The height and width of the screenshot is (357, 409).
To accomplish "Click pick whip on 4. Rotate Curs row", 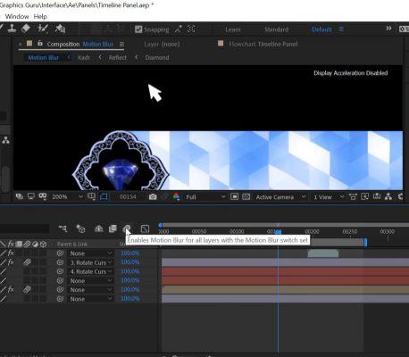I will (x=60, y=271).
